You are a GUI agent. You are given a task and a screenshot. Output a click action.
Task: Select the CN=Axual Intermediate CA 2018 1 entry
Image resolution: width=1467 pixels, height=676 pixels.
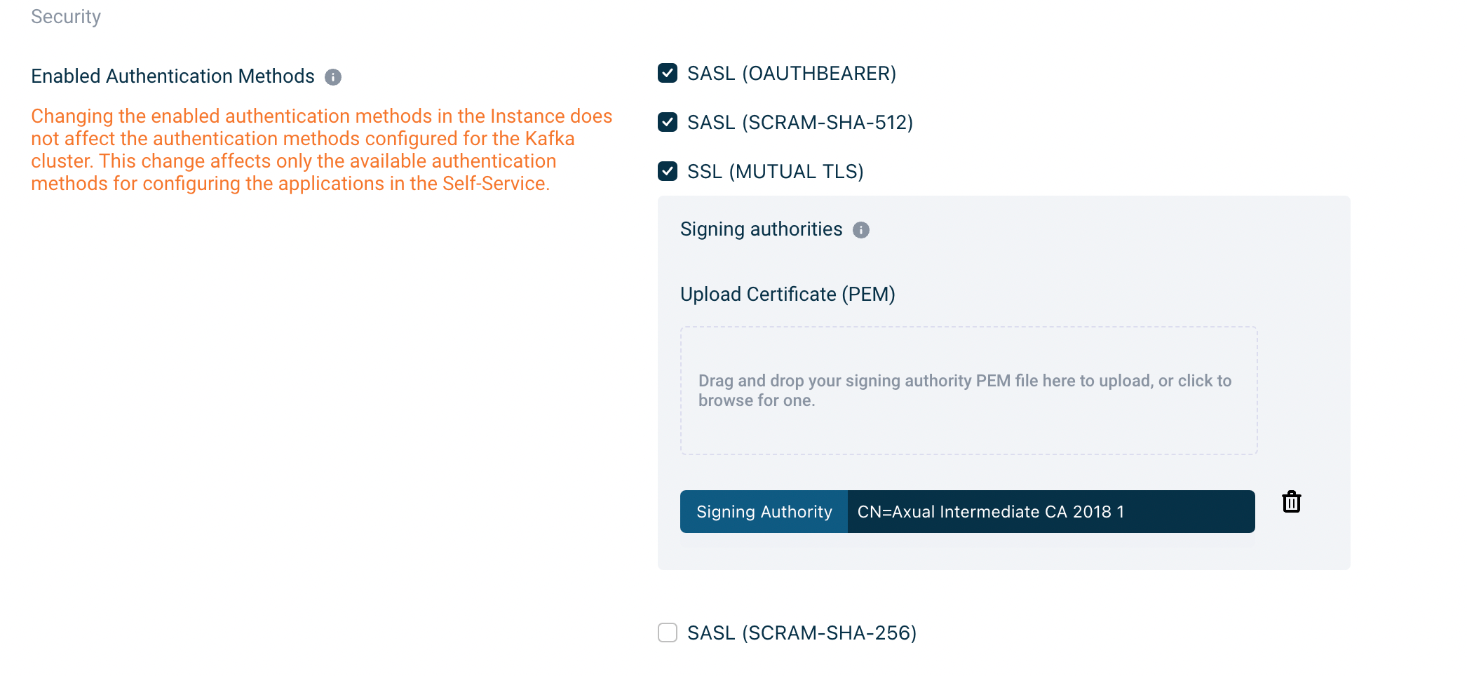tap(989, 511)
